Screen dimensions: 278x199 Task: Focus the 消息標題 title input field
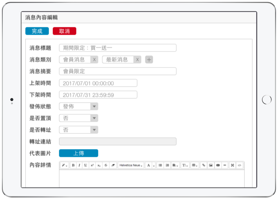118,48
